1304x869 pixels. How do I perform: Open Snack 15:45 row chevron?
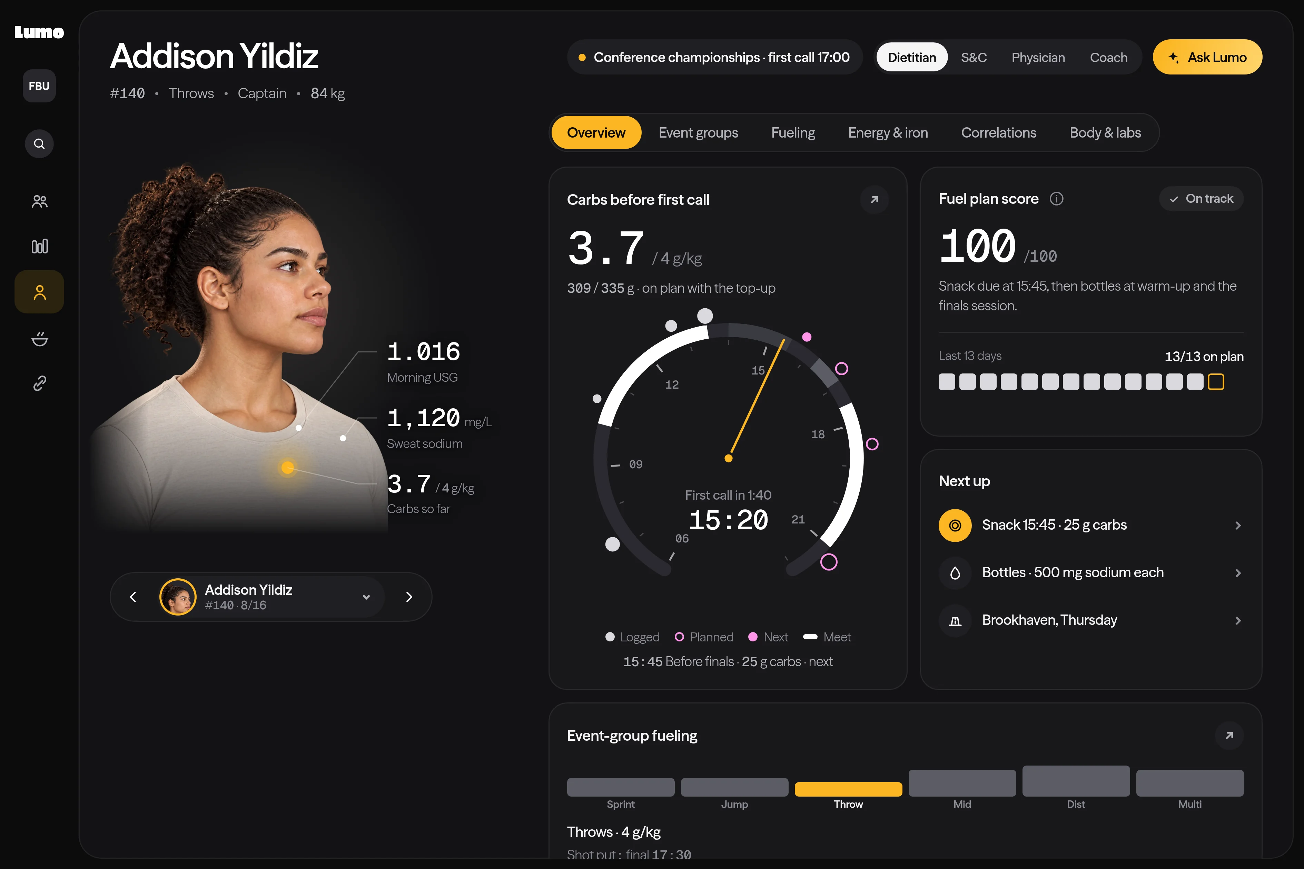point(1238,526)
